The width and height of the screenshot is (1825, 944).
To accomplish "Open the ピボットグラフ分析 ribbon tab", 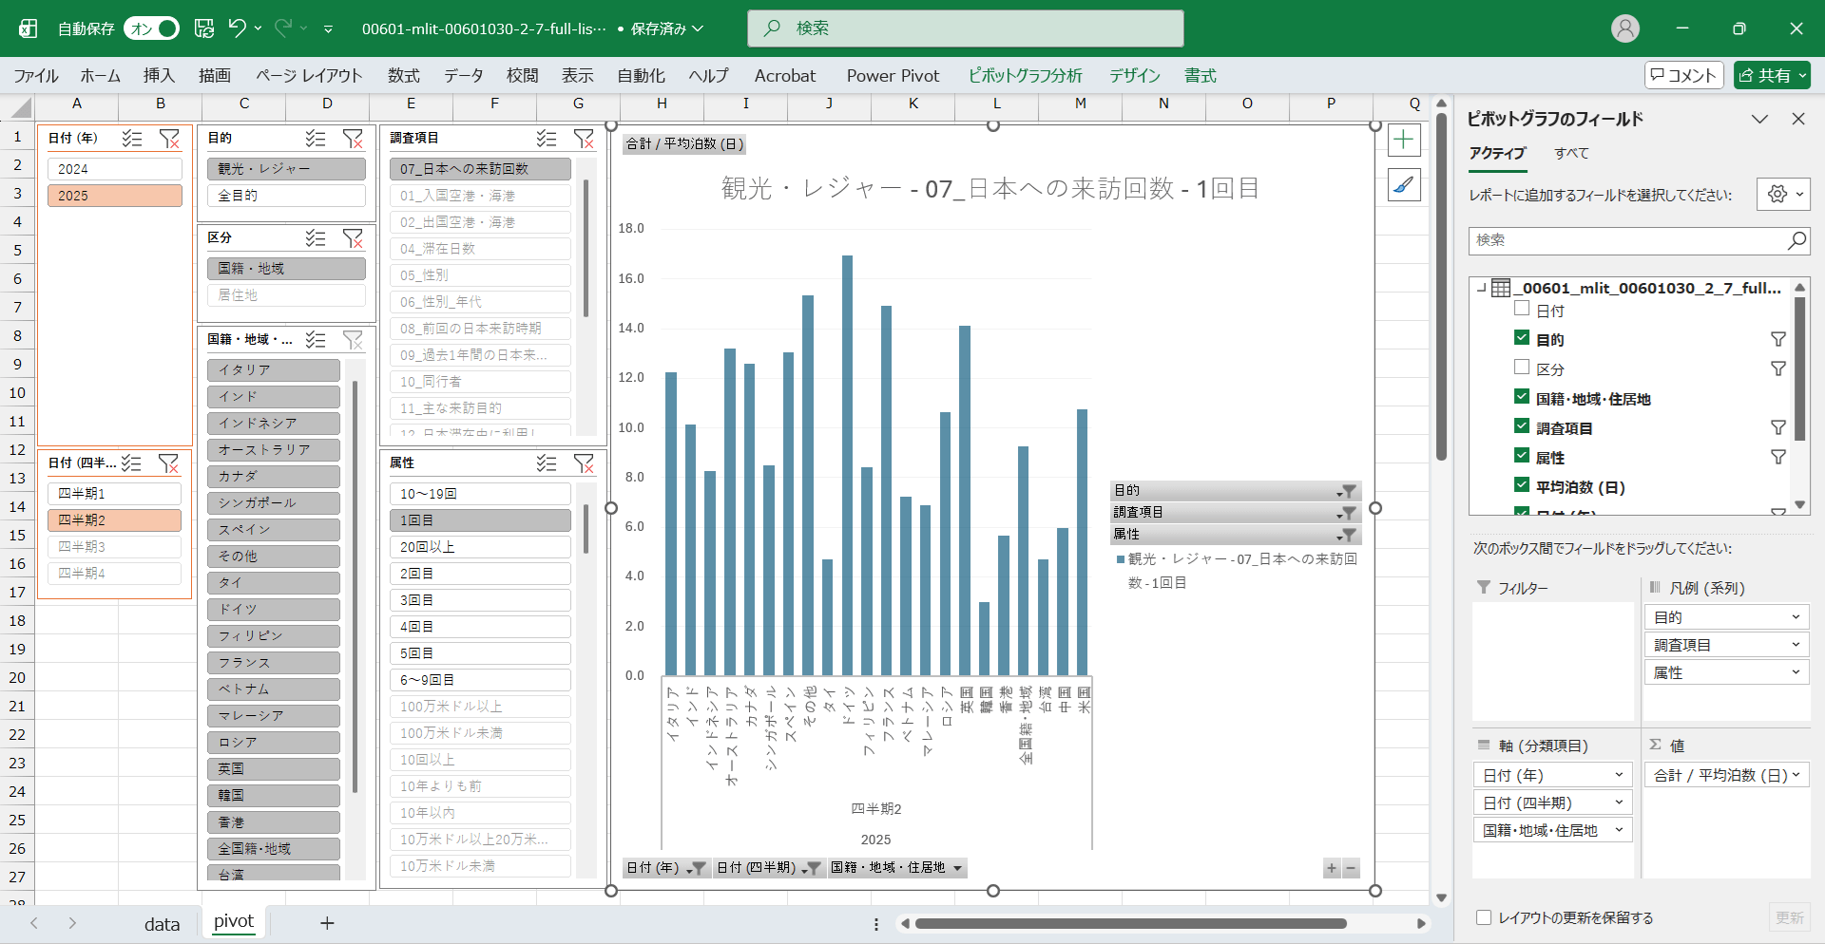I will point(1025,76).
